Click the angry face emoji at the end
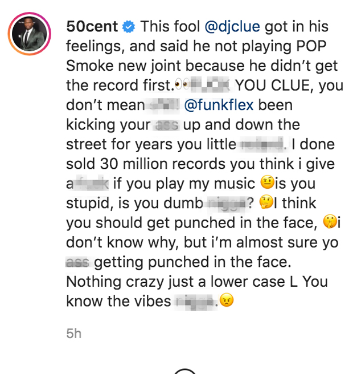This screenshot has width=353, height=374. pos(227,301)
